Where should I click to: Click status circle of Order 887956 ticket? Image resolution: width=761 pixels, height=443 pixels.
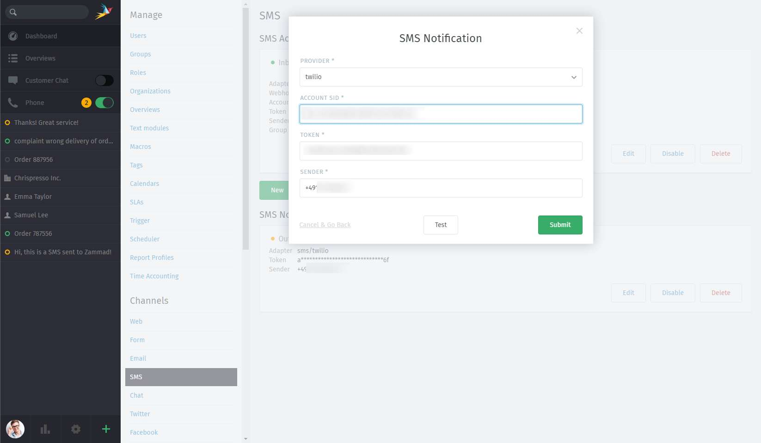(7, 160)
